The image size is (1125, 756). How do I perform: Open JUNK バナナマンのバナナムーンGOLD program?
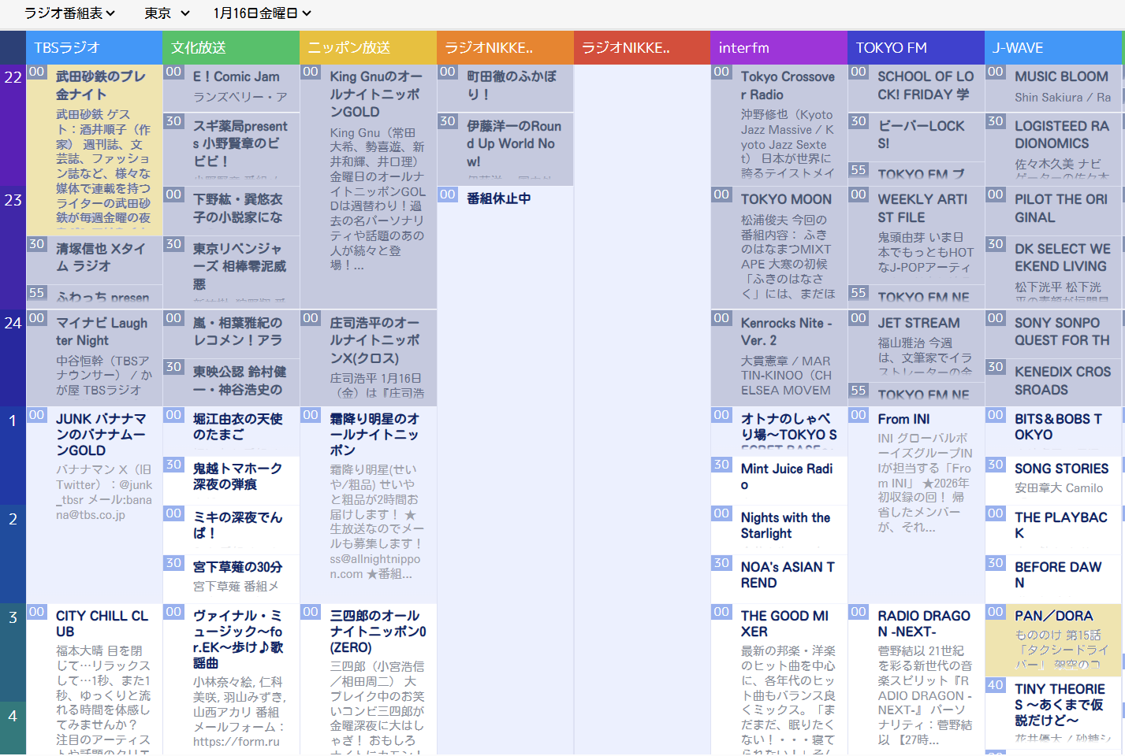coord(101,435)
